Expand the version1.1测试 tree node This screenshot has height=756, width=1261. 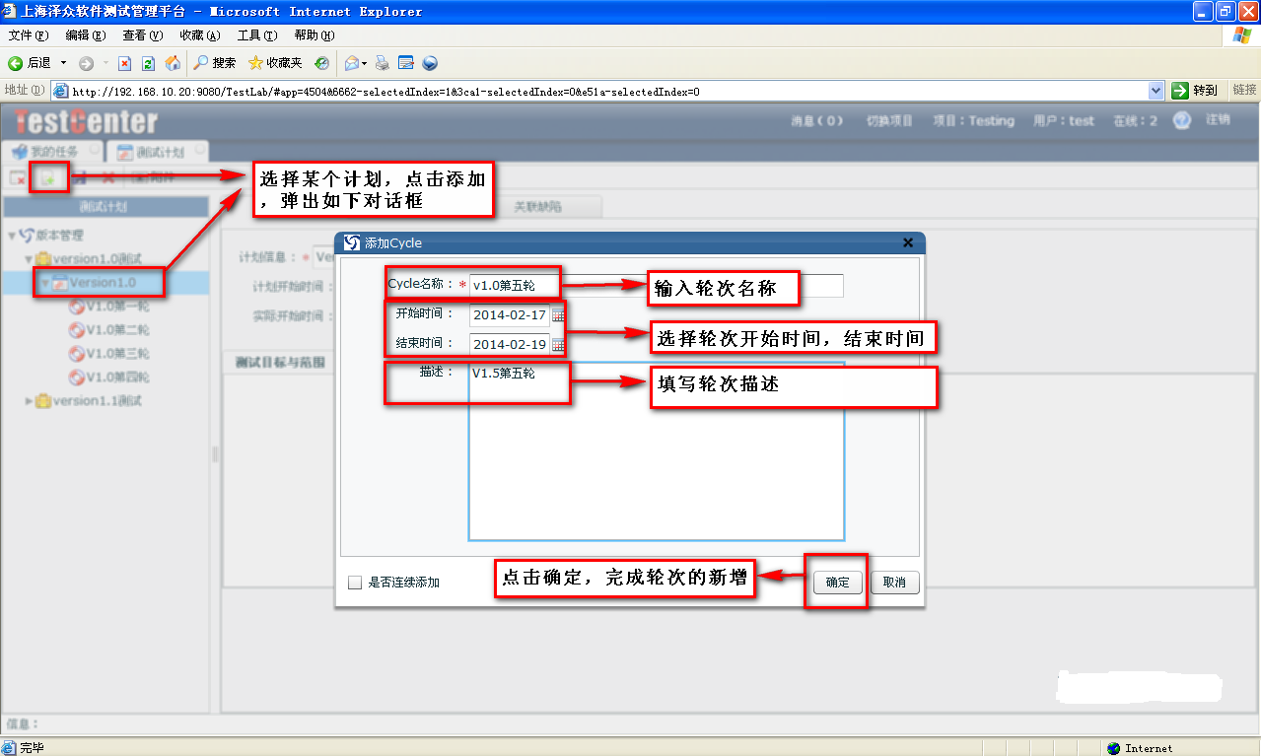pos(30,401)
